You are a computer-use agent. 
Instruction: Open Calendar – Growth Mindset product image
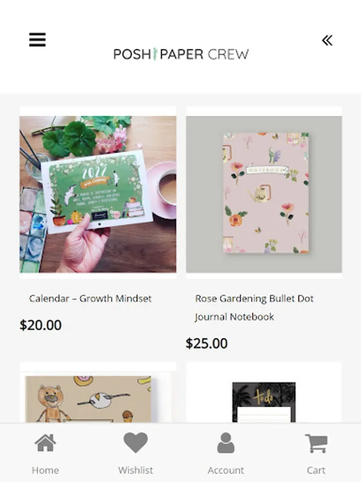(x=98, y=194)
